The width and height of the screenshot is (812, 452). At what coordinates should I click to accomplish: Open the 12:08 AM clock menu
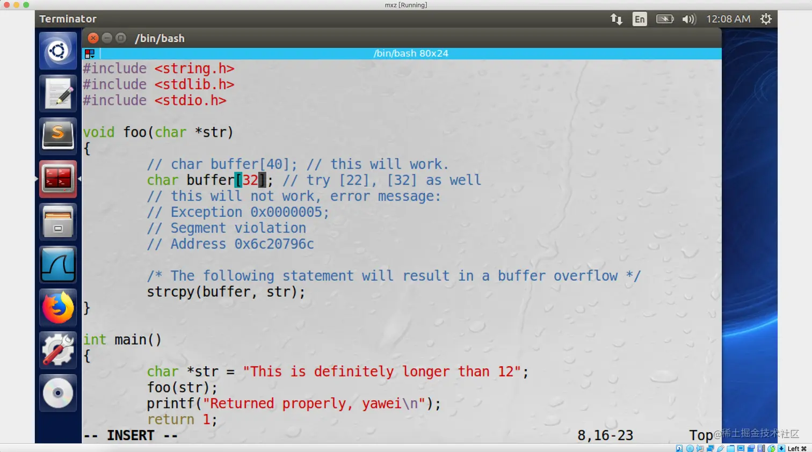pyautogui.click(x=728, y=19)
